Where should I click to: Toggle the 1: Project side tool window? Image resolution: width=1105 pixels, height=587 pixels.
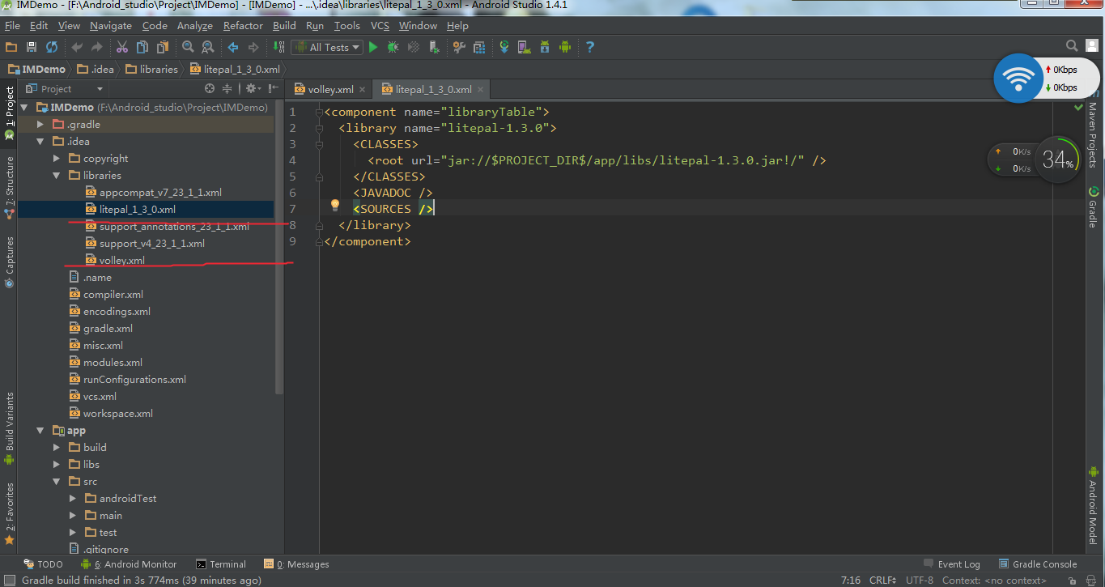tap(9, 112)
